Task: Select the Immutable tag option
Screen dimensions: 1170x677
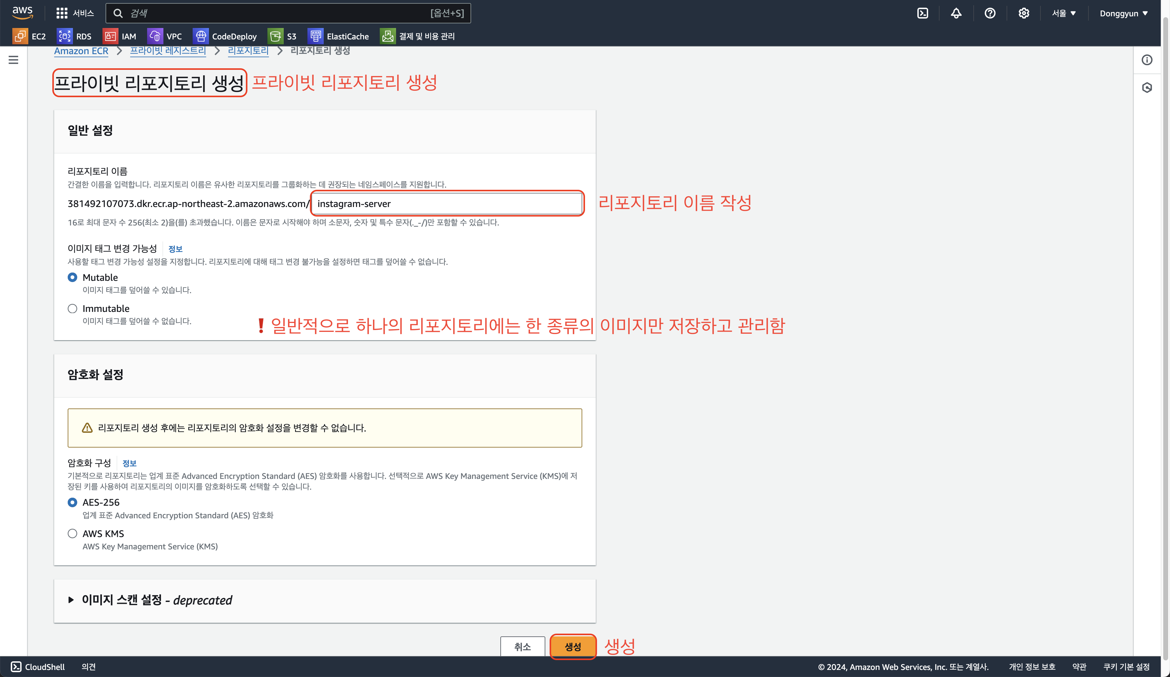Action: click(72, 309)
